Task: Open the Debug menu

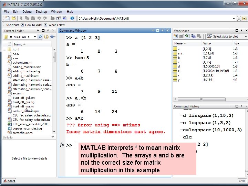Action: pyautogui.click(x=27, y=12)
